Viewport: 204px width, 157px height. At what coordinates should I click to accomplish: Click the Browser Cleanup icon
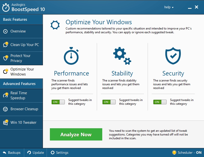click(x=5, y=109)
